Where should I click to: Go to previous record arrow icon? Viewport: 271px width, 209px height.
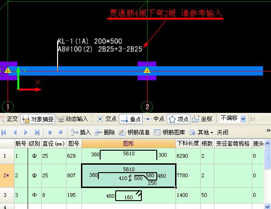coord(15,132)
